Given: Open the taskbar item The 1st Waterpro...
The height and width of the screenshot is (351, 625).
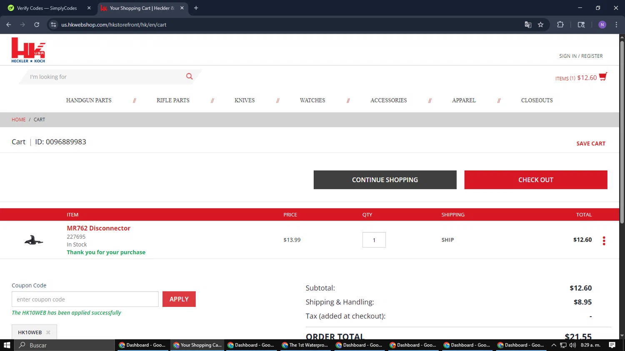Looking at the screenshot, I should click(x=305, y=345).
